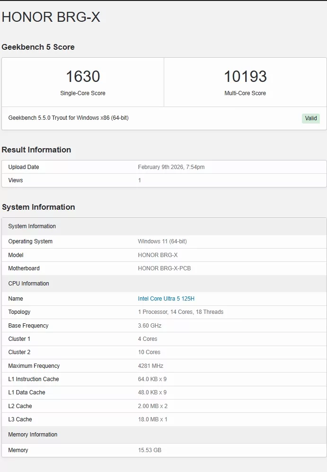The image size is (327, 472).
Task: Click the Memory Information table header
Action: [x=33, y=435]
